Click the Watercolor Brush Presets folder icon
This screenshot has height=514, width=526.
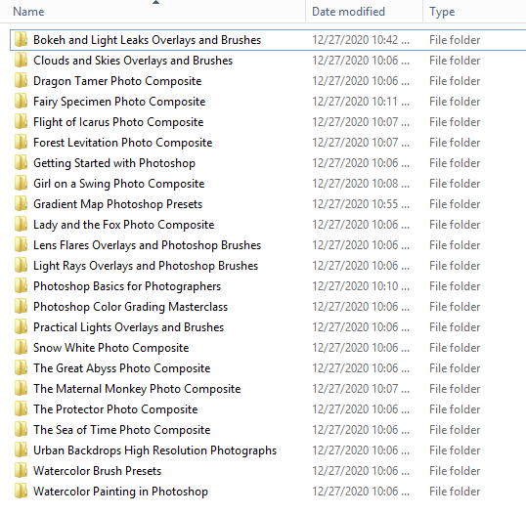coord(21,470)
